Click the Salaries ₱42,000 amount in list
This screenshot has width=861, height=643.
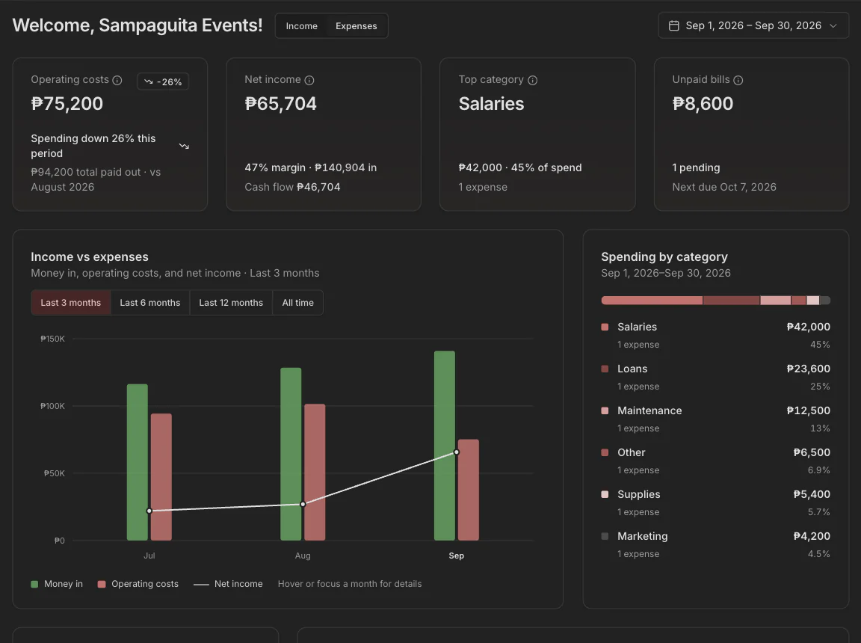click(x=808, y=327)
